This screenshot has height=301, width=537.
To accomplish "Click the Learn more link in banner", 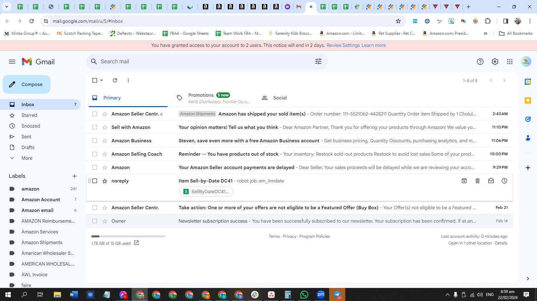I will tap(374, 45).
